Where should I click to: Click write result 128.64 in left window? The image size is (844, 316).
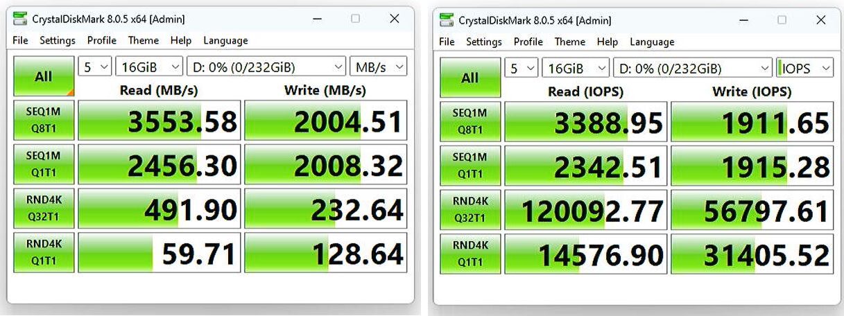click(x=325, y=252)
